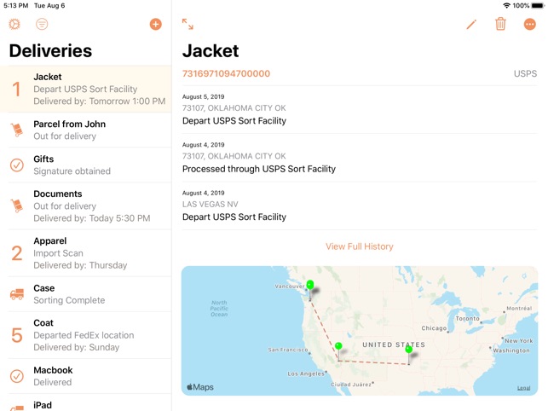
Task: Open the Case delivery
Action: point(86,294)
